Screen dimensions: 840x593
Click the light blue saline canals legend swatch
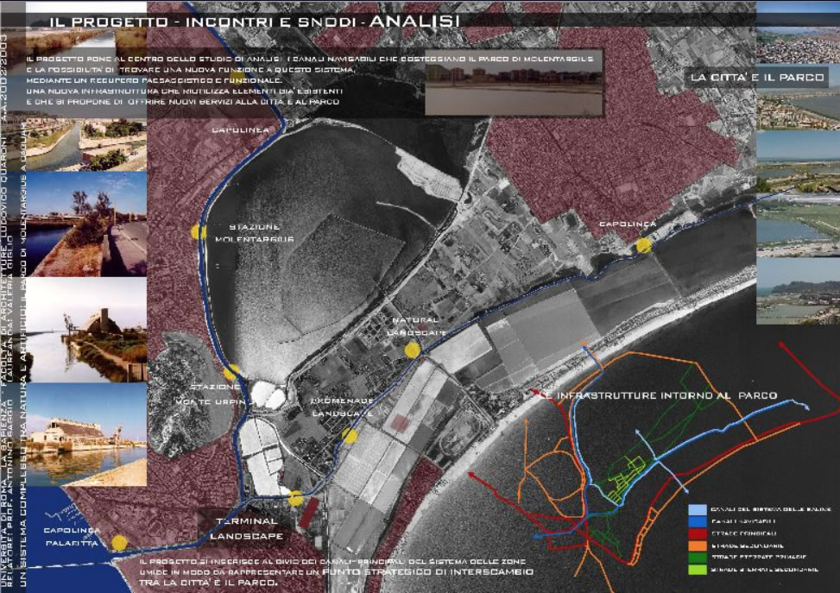click(696, 508)
